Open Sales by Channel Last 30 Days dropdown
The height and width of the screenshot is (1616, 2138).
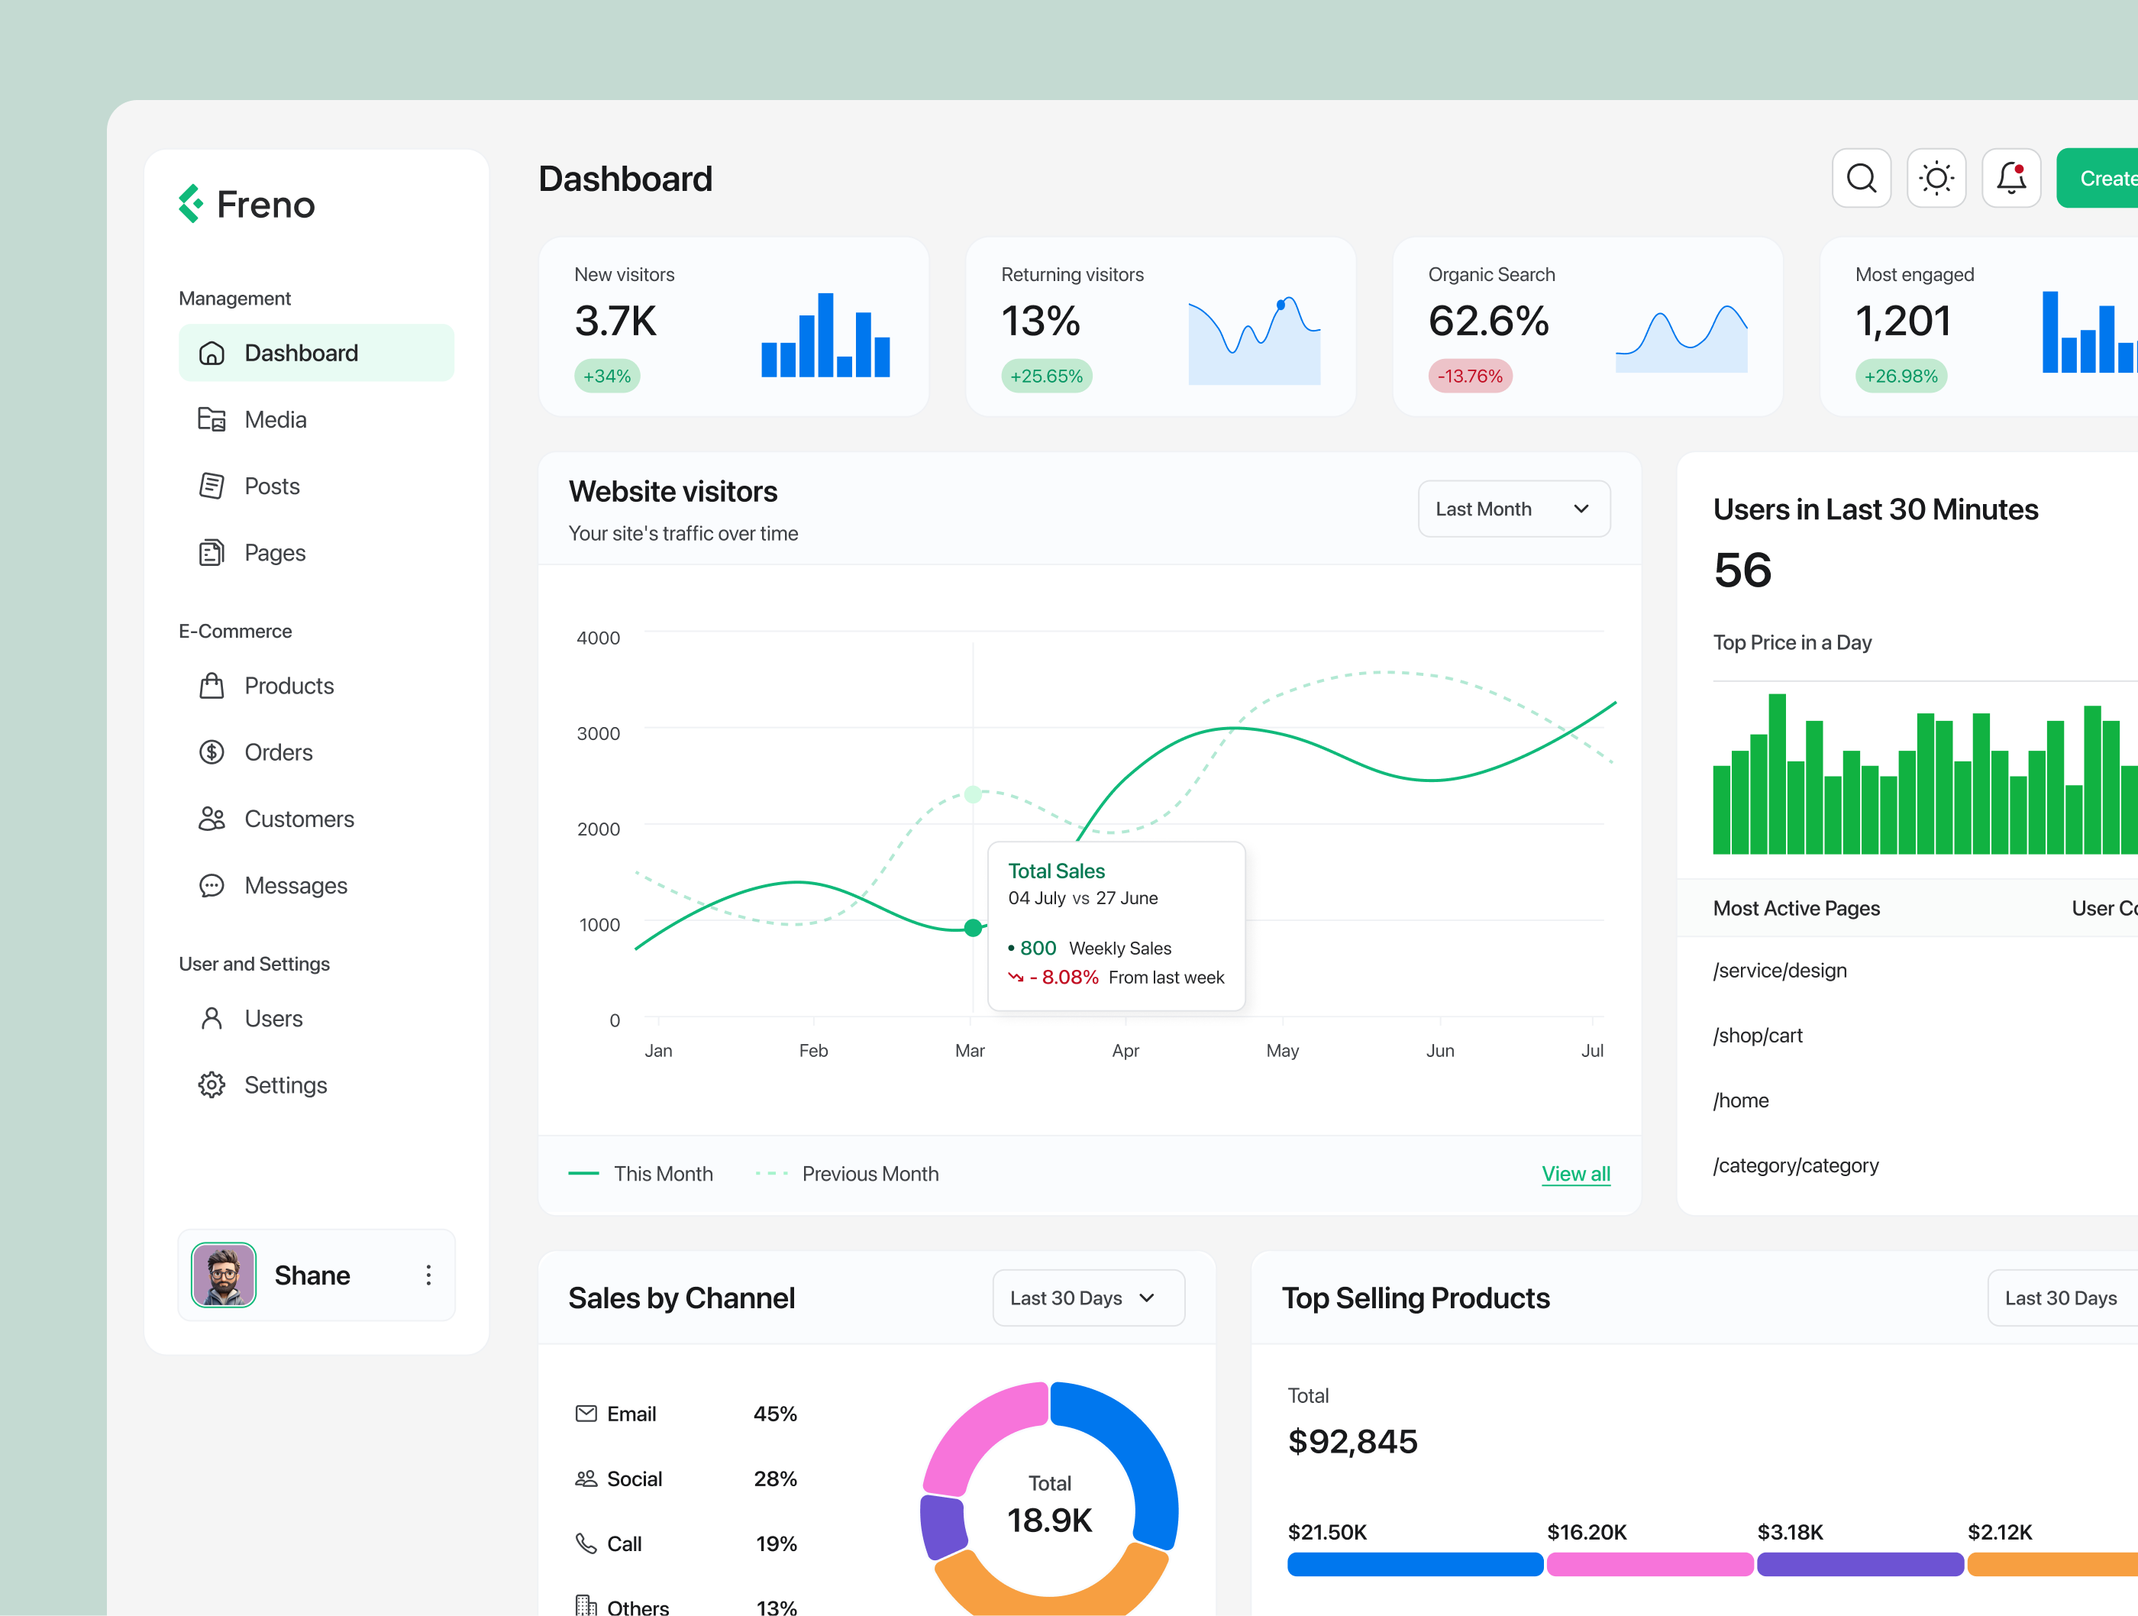click(x=1088, y=1298)
